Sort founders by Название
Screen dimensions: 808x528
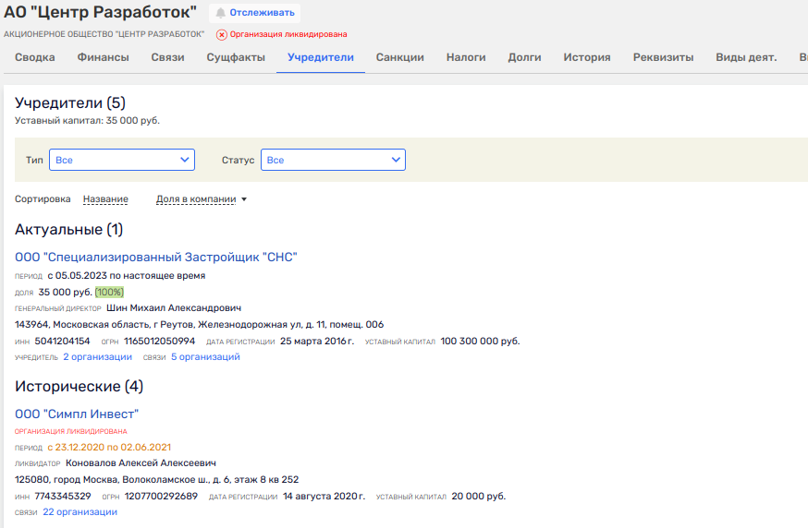tap(105, 199)
